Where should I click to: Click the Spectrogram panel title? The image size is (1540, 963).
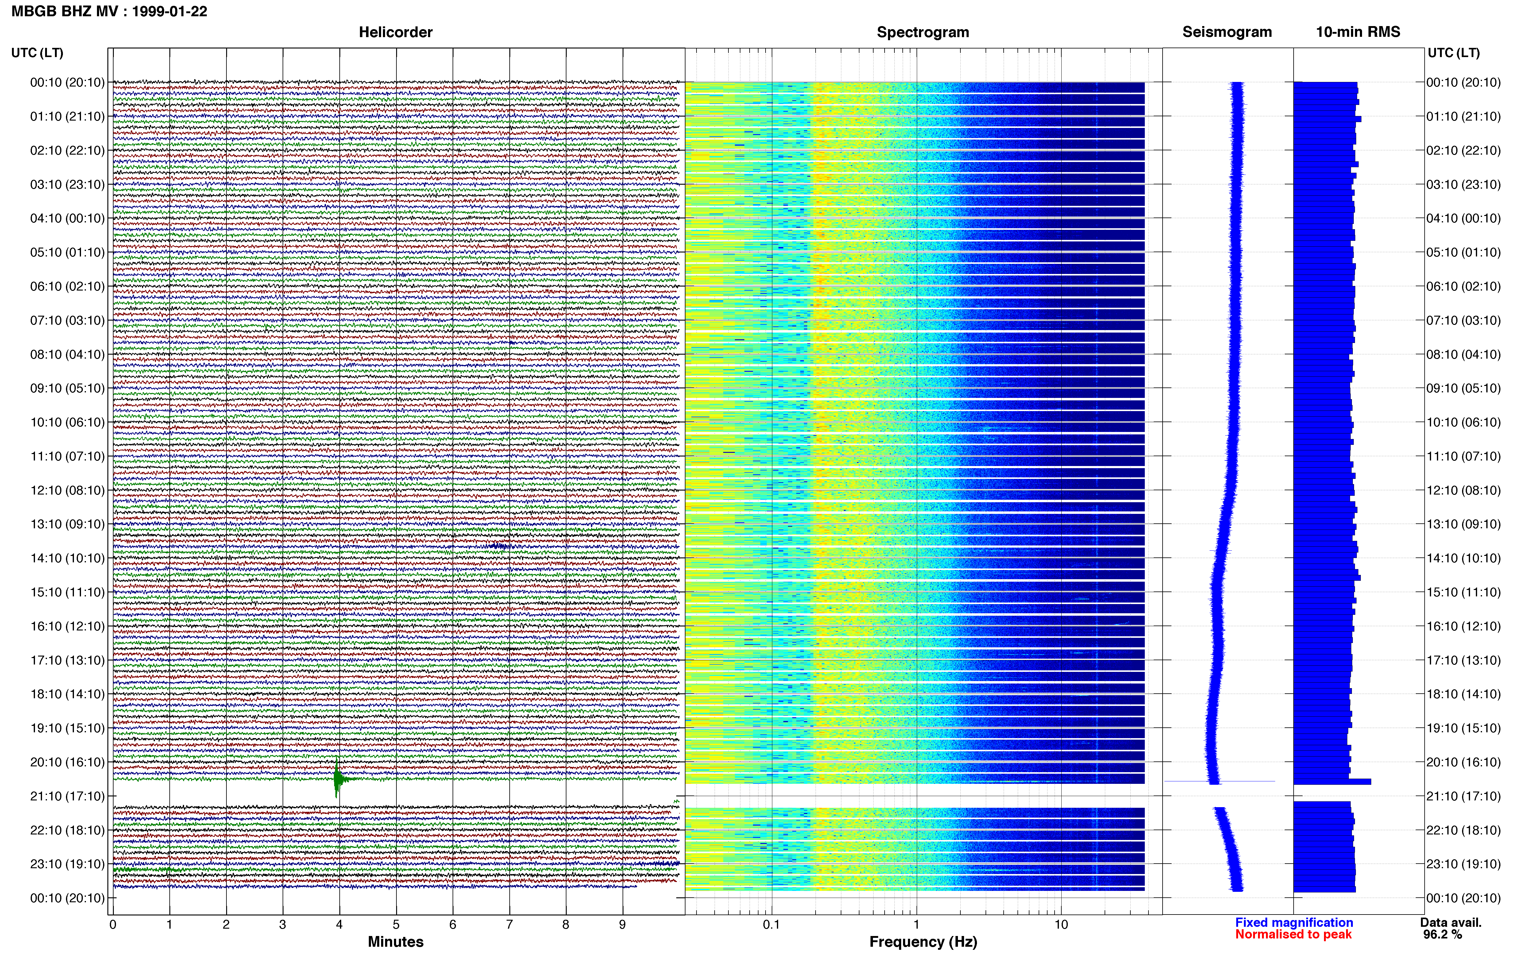(x=923, y=32)
